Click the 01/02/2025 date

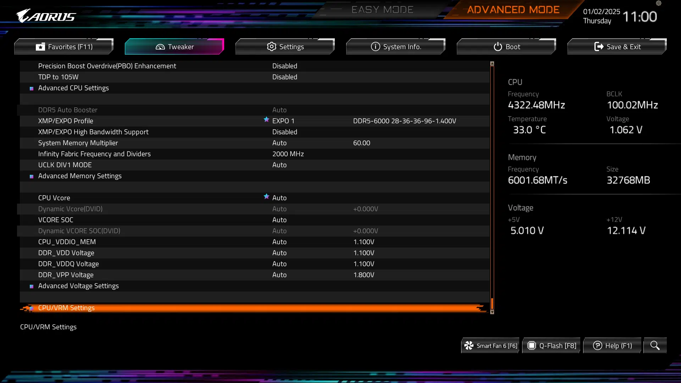[602, 11]
